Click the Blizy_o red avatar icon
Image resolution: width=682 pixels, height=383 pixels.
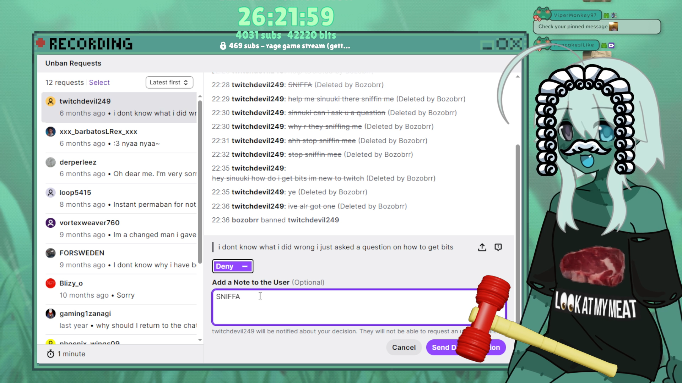click(x=50, y=283)
